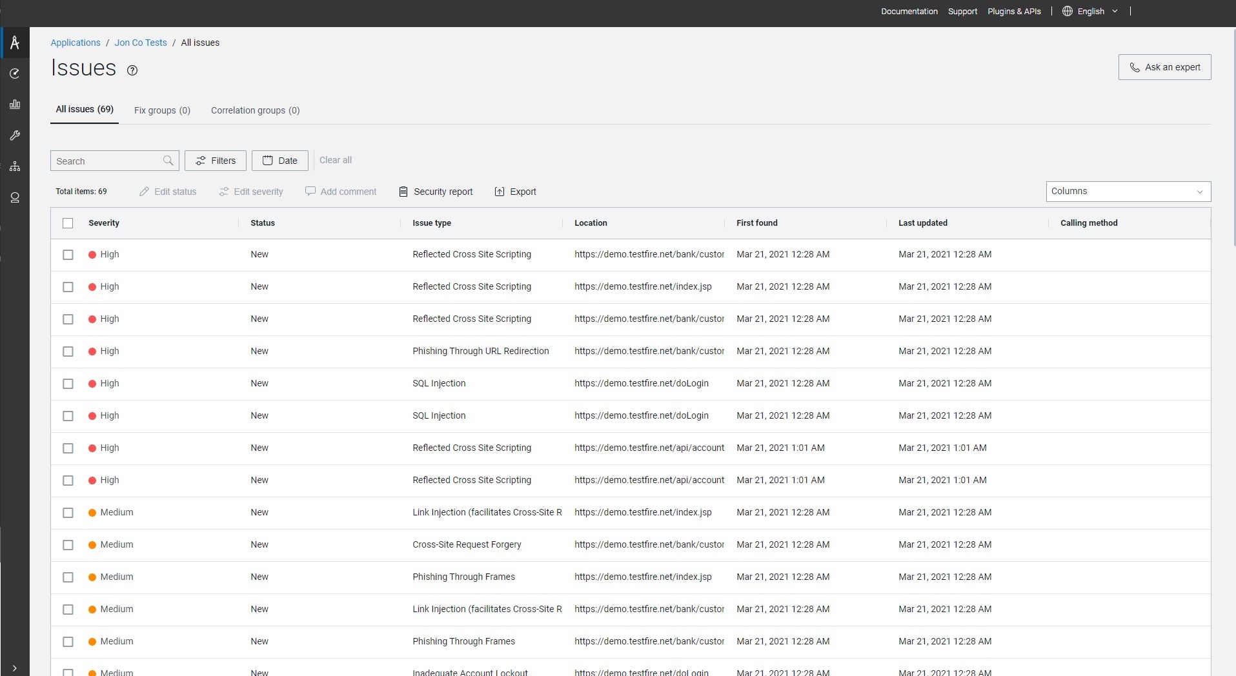Screen dimensions: 1236x676
Task: Tick the select-all checkbox in table header
Action: (x=68, y=223)
